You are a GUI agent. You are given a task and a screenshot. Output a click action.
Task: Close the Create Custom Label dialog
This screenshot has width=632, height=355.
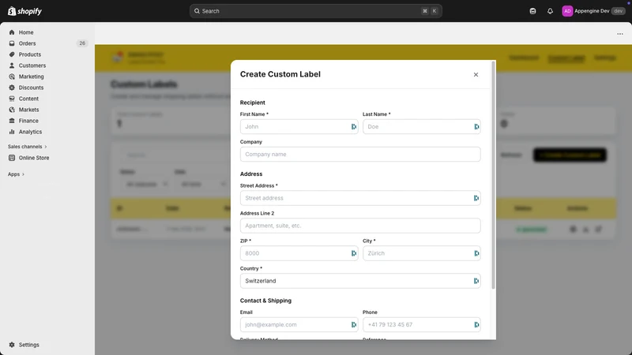point(476,74)
